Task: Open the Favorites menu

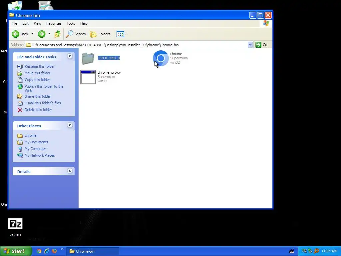Action: pyautogui.click(x=54, y=23)
